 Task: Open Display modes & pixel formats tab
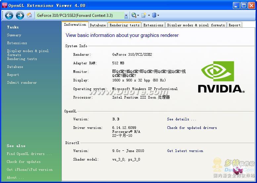click(196, 25)
